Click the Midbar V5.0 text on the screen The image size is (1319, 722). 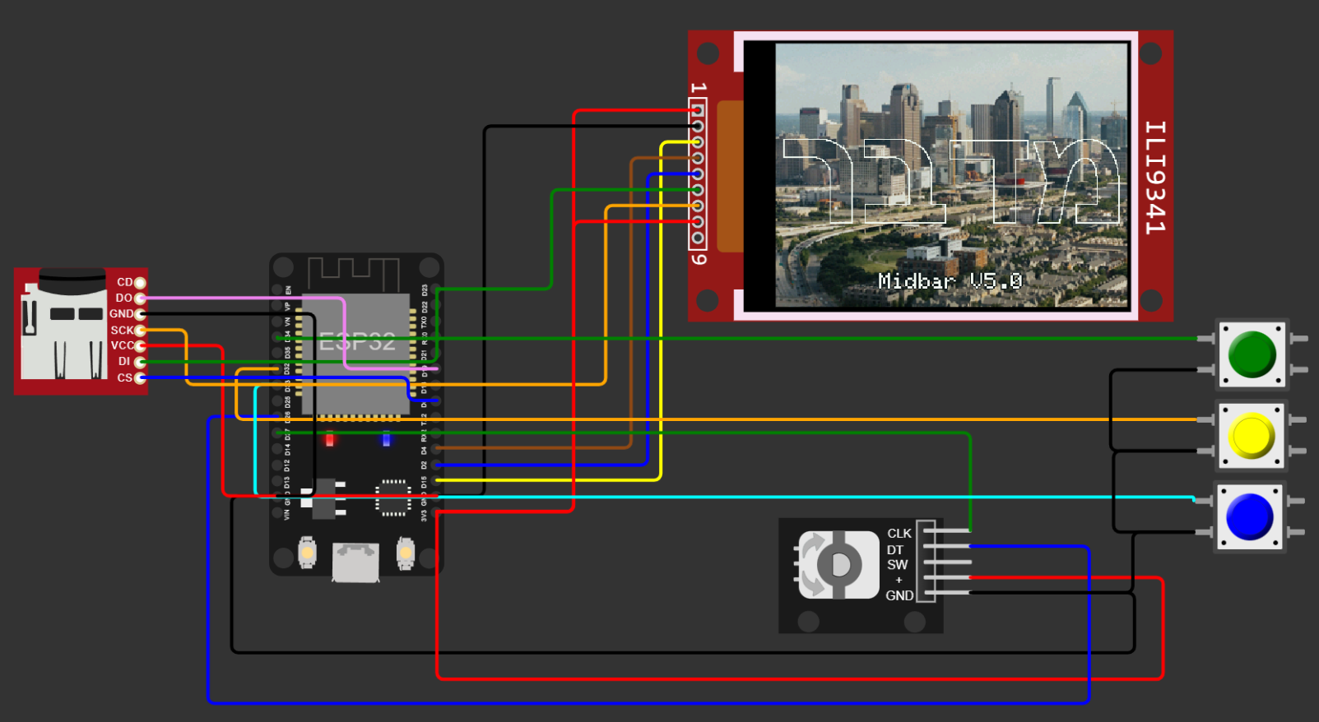(950, 281)
